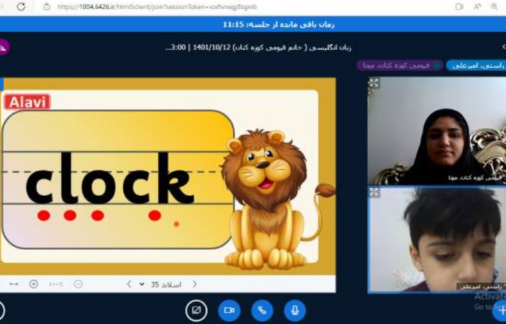Focus the browser URL address field

click(x=157, y=7)
